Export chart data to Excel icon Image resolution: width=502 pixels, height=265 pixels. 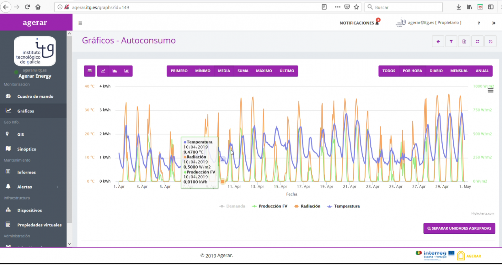click(464, 42)
